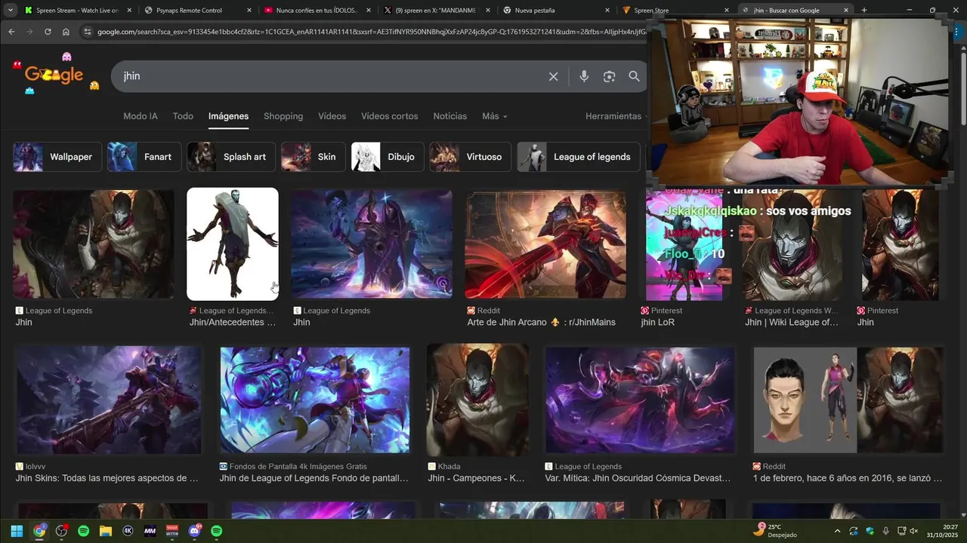Close the Psynaps Remote Control tab
Screen dimensions: 967x543
[249, 11]
